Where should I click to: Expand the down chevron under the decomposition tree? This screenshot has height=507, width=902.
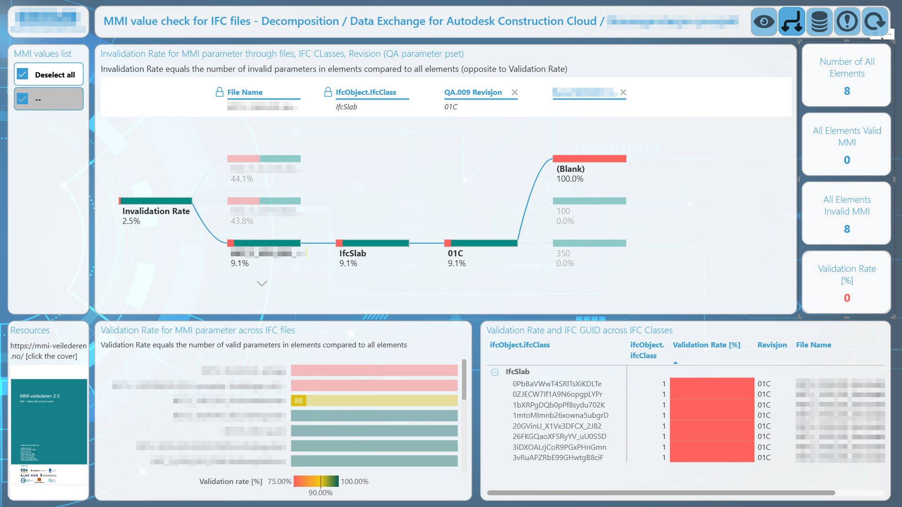[x=262, y=284]
